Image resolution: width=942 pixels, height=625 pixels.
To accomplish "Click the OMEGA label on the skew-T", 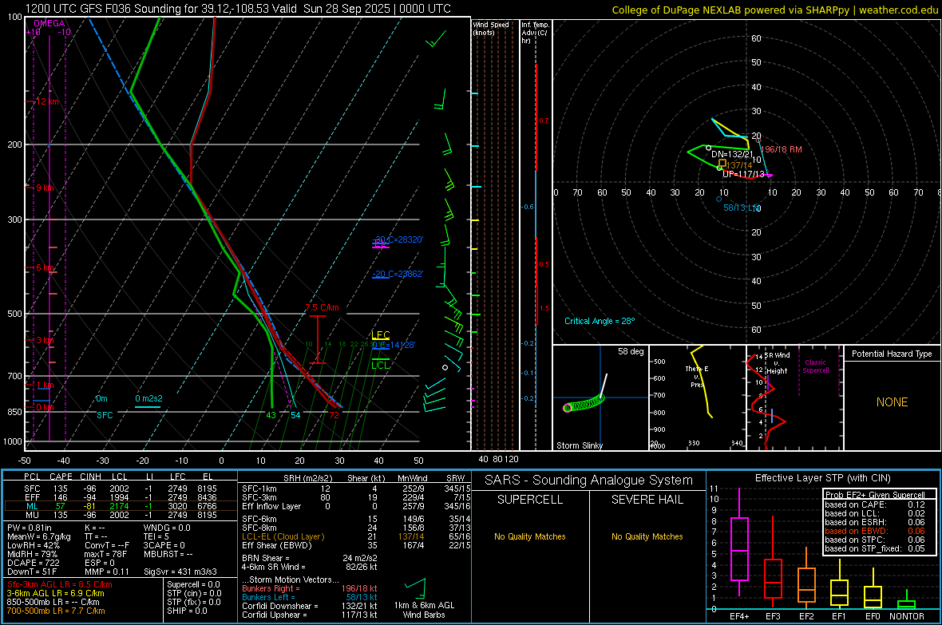I will (49, 23).
